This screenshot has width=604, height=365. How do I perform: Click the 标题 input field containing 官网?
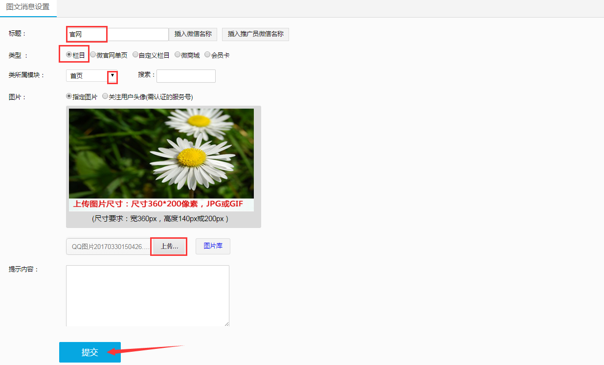(x=117, y=34)
